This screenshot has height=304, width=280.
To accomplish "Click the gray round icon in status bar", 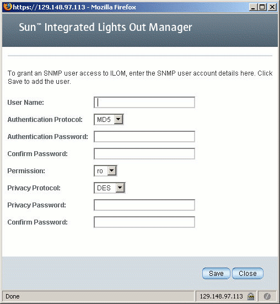I will pyautogui.click(x=267, y=296).
